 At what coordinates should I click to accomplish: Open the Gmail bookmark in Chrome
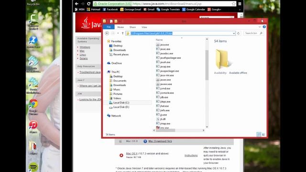149,10
